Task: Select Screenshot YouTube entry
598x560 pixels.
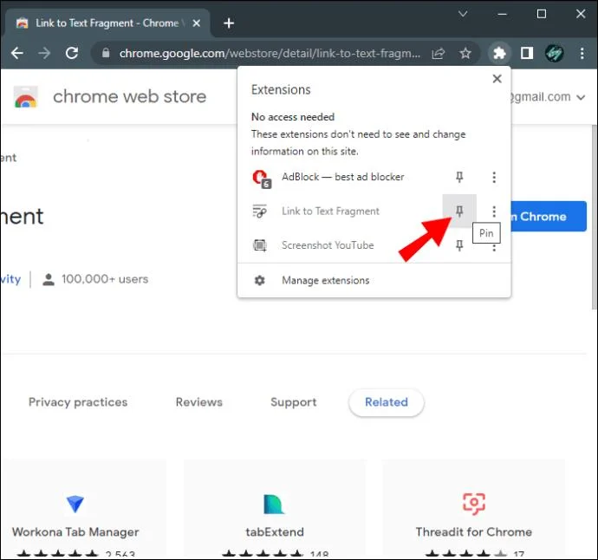Action: click(328, 245)
